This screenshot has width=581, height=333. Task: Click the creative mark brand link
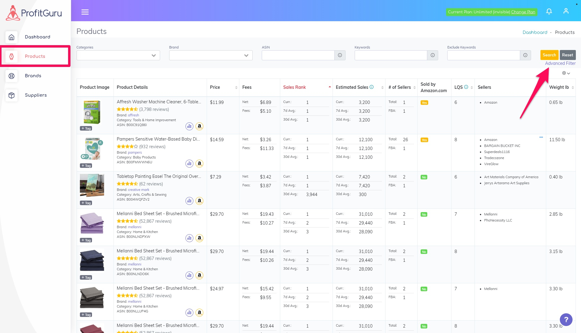point(138,190)
